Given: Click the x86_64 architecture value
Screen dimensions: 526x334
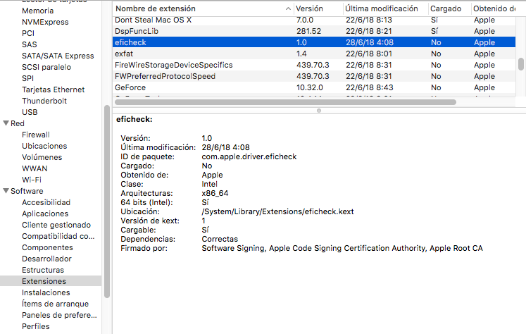Looking at the screenshot, I should coord(215,193).
